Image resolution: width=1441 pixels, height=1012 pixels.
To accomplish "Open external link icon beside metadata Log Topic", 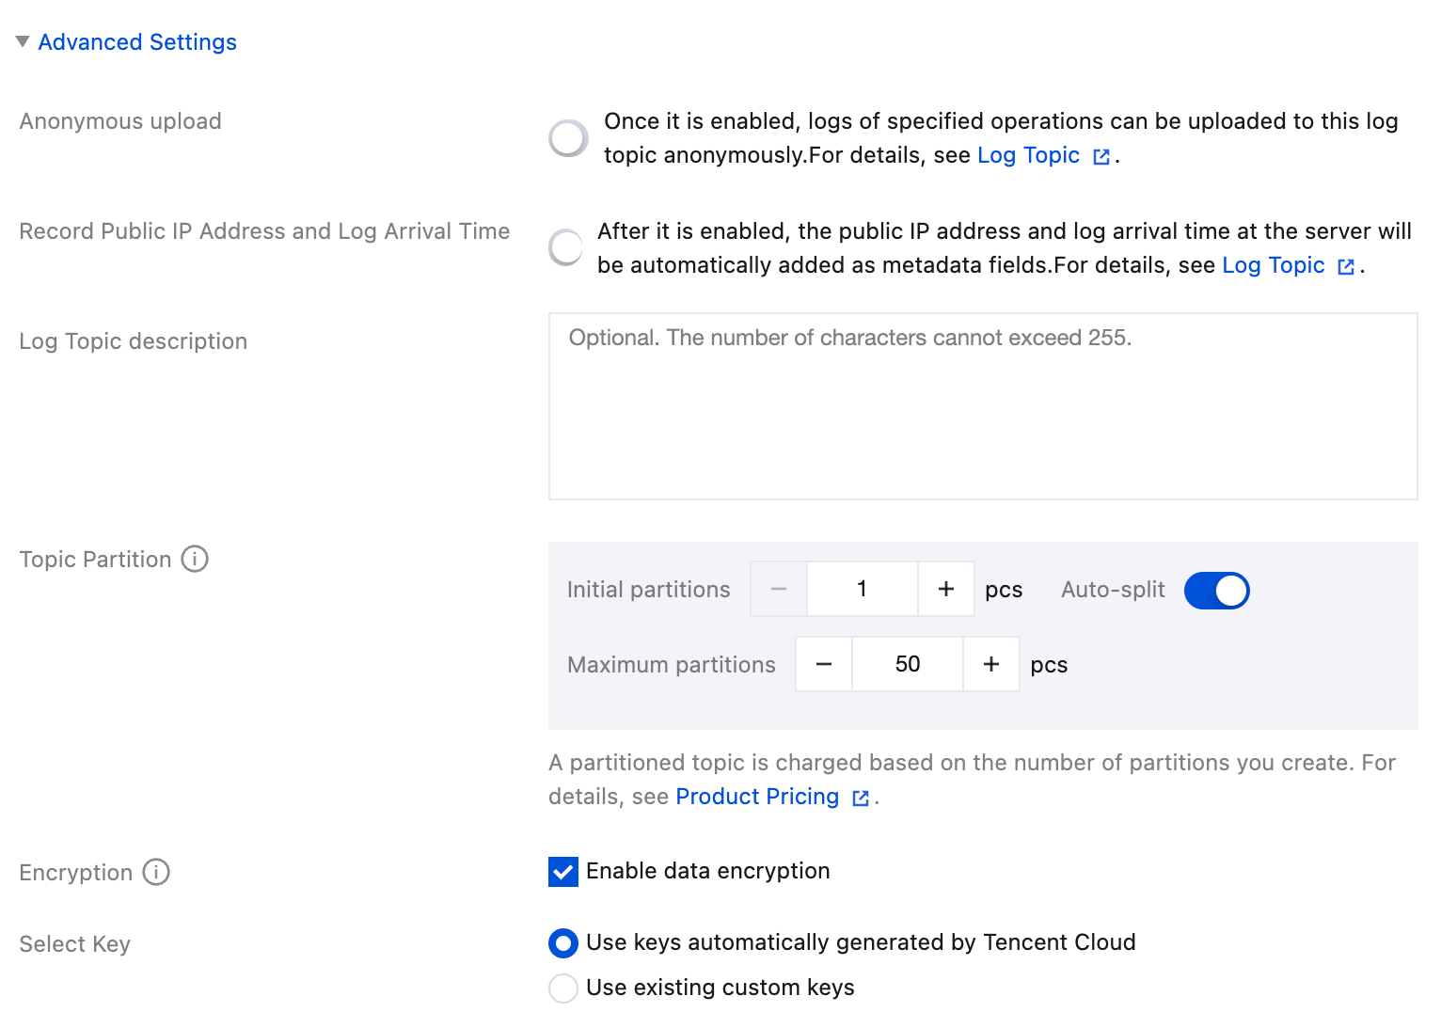I will click(1346, 267).
